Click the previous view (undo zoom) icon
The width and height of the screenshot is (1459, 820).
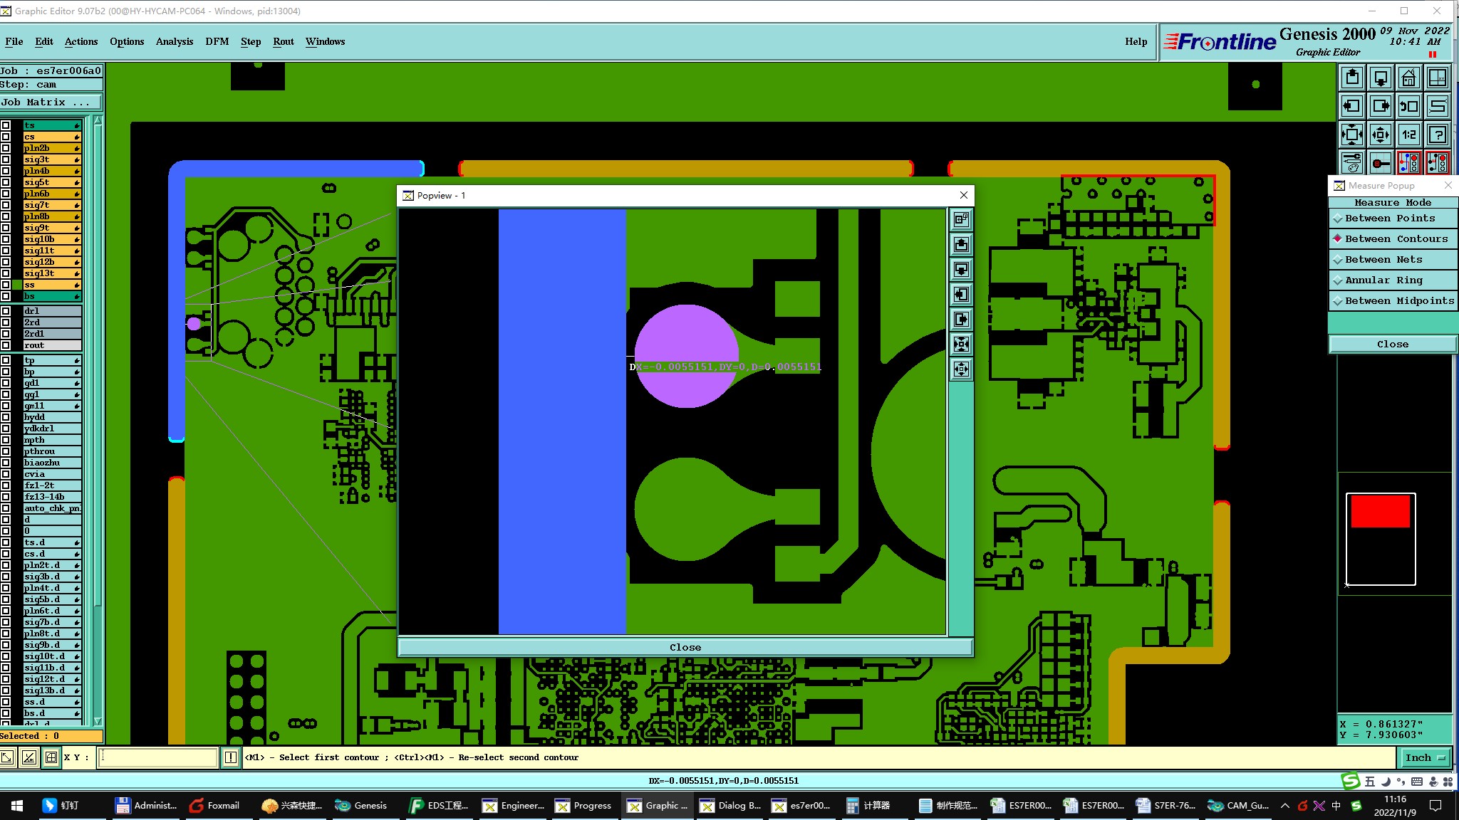(1408, 106)
